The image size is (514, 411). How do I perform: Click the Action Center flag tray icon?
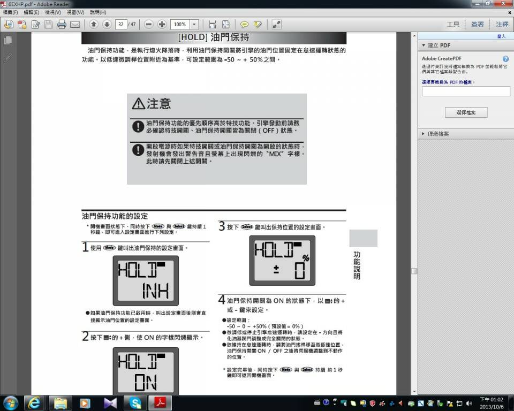450,404
